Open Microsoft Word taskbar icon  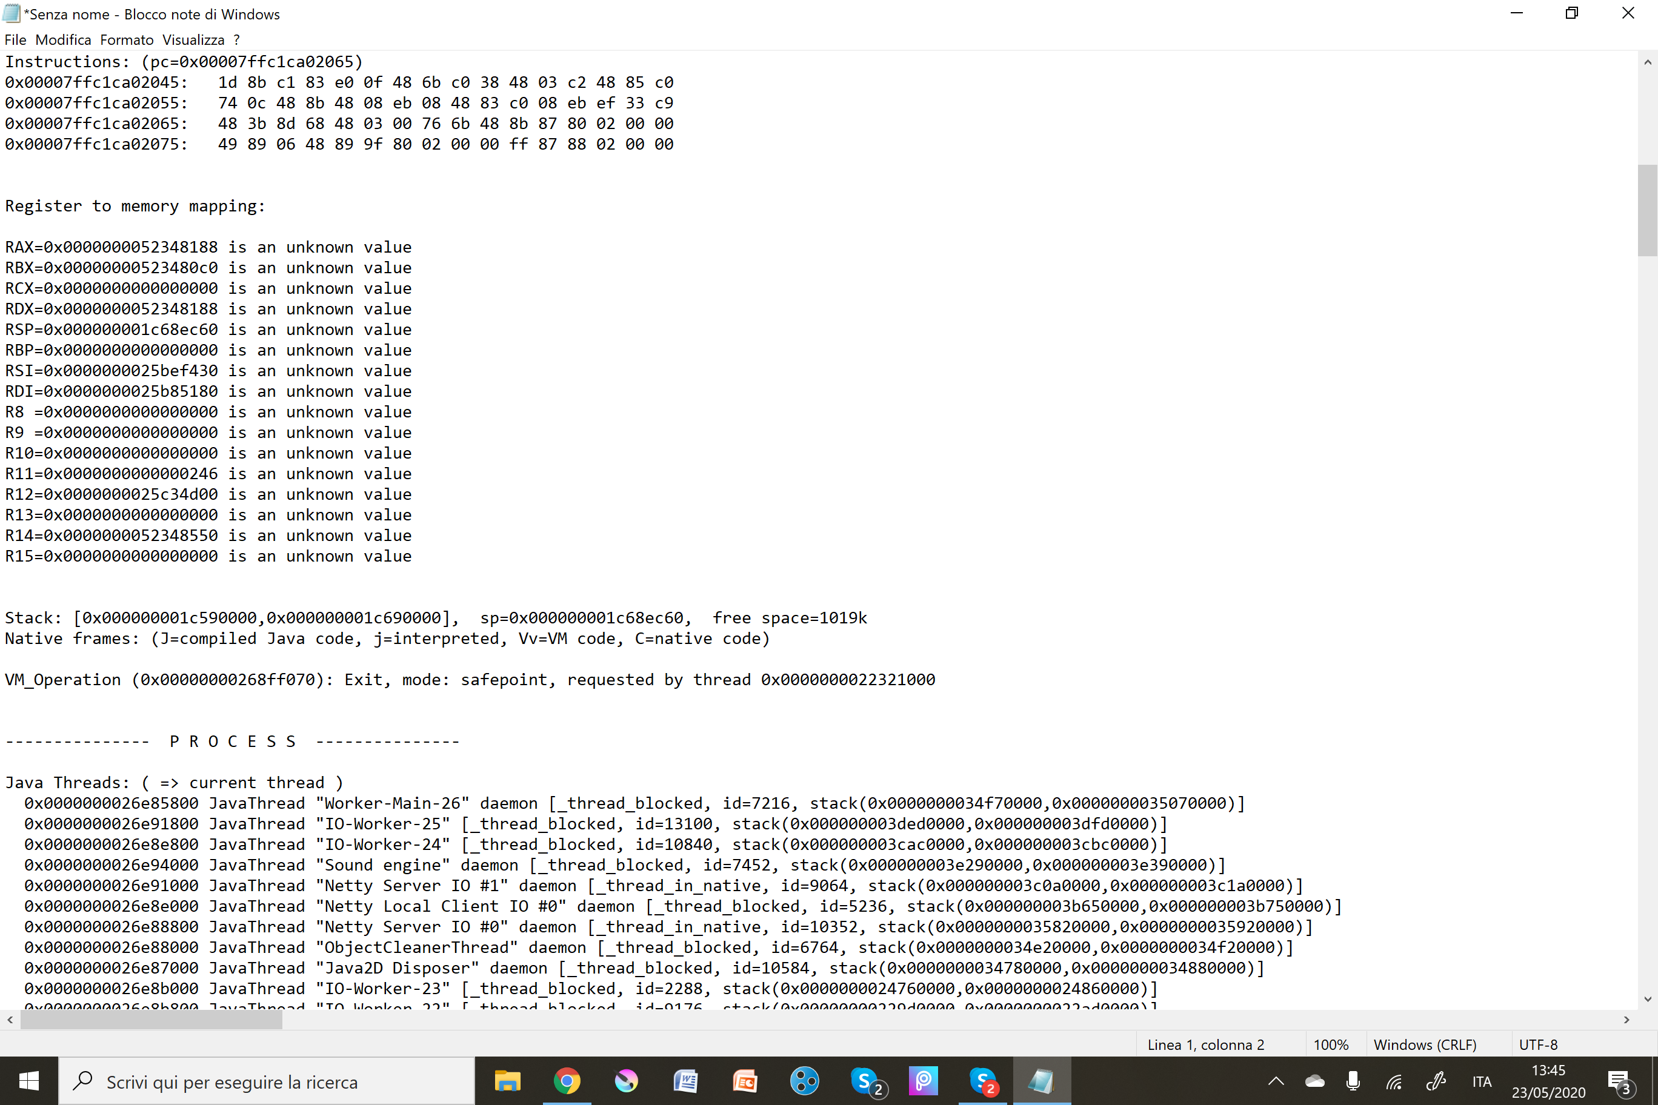pos(685,1081)
